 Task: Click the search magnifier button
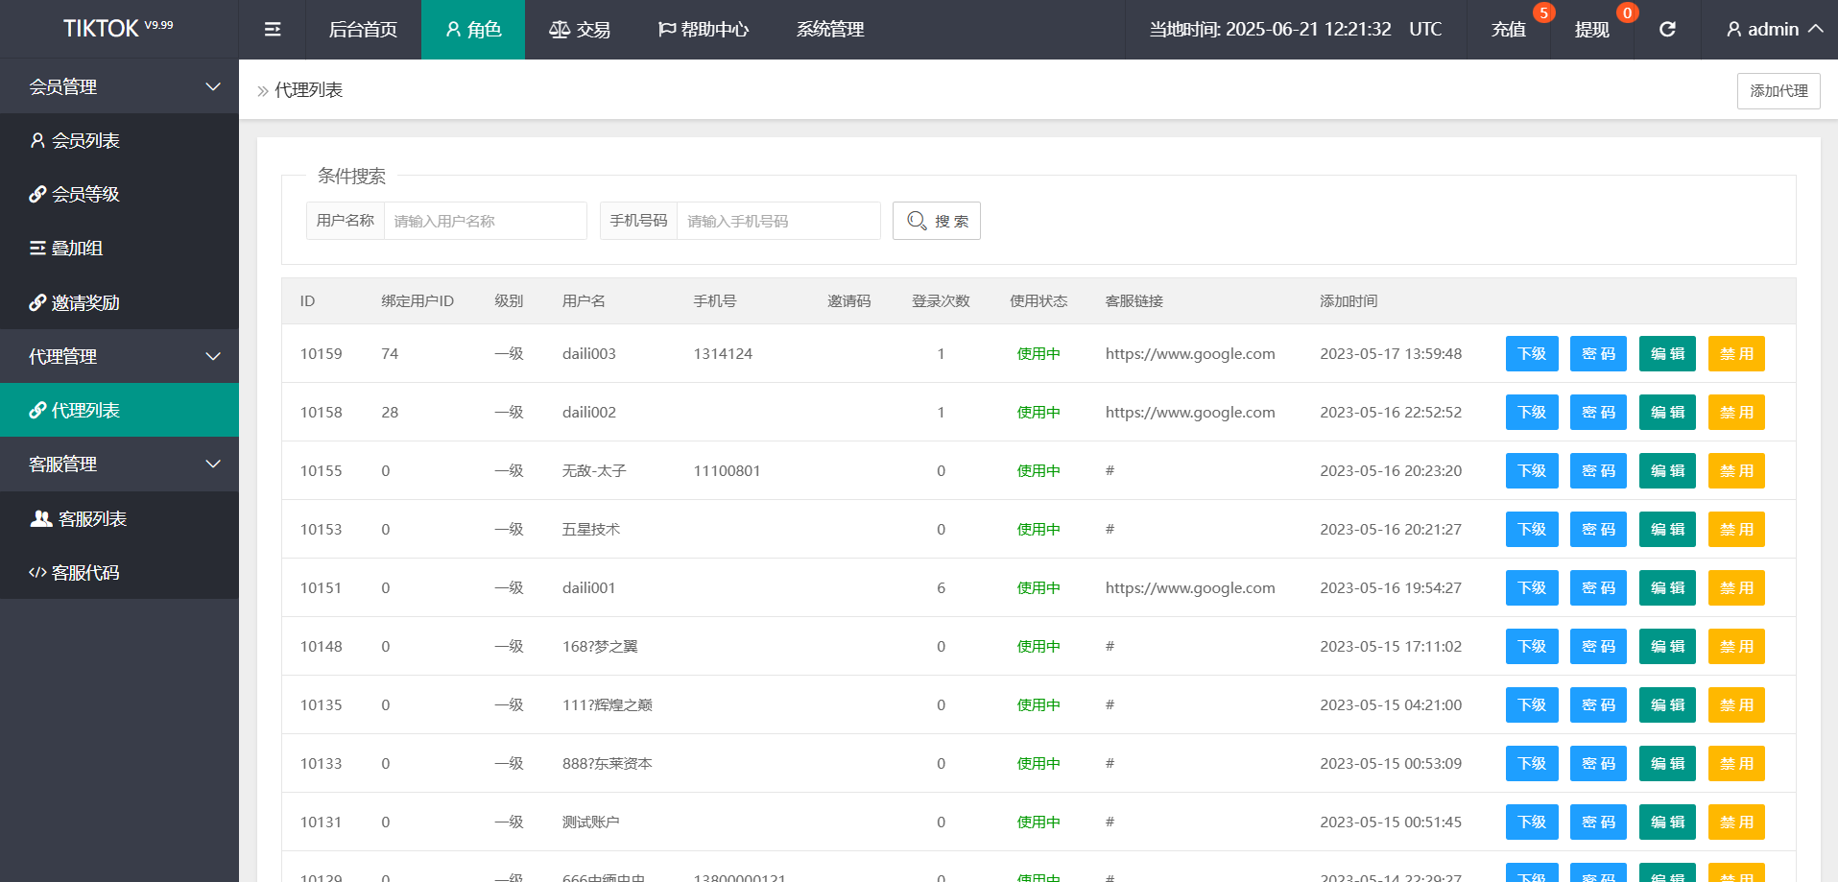coord(936,221)
